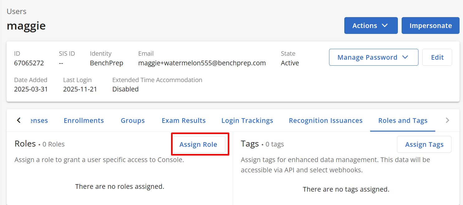The image size is (463, 205).
Task: Click the Roles and Tags tab
Action: click(x=403, y=120)
